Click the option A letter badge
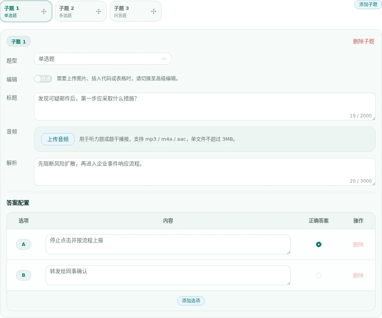Viewport: 382px width, 318px height. (x=24, y=244)
